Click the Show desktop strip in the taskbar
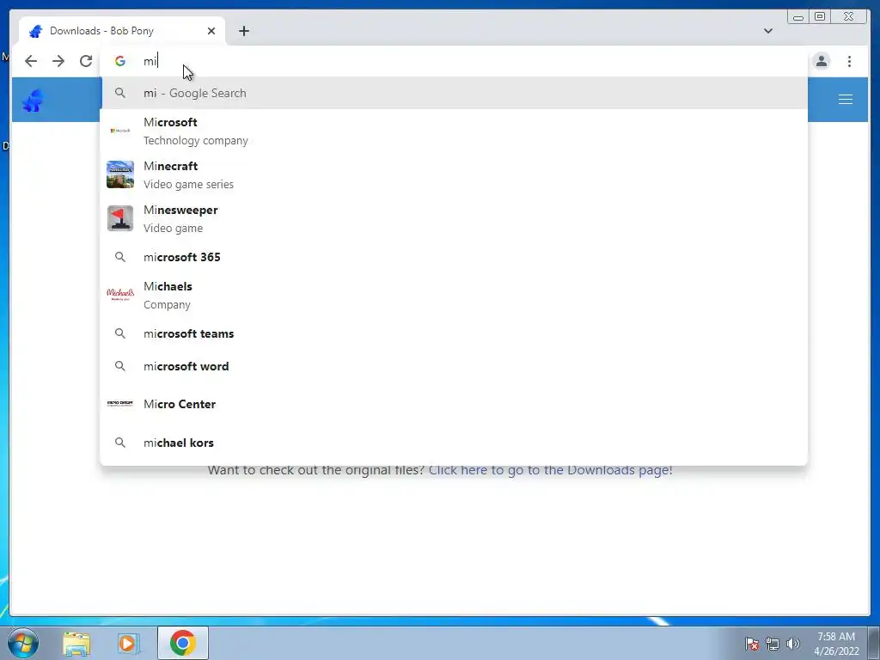Screen dimensions: 880x660 coord(874,643)
